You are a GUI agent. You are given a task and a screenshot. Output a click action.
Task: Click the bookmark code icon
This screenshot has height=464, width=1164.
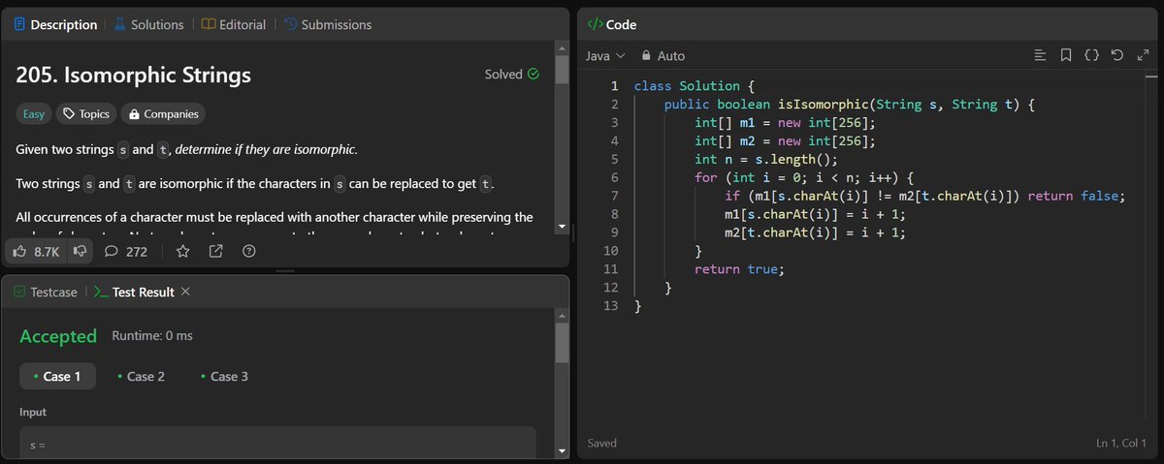(1065, 56)
